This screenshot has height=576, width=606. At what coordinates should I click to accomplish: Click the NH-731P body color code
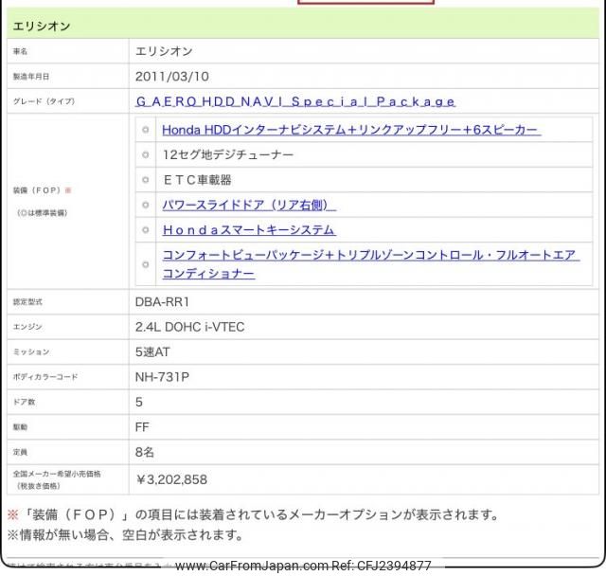[x=163, y=377]
